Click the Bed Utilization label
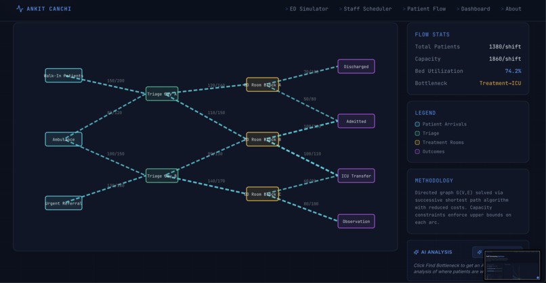546x283 pixels. tap(439, 71)
